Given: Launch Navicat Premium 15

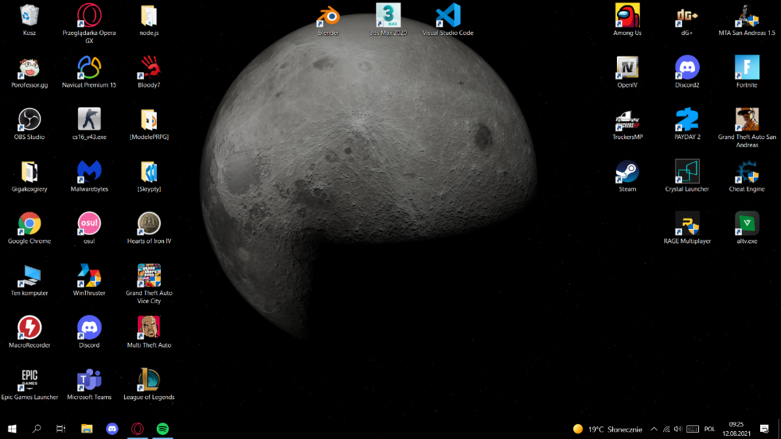Looking at the screenshot, I should pos(89,73).
